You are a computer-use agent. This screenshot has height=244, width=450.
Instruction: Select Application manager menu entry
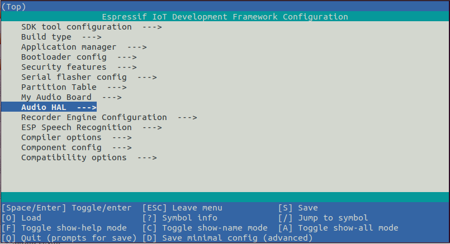point(69,47)
